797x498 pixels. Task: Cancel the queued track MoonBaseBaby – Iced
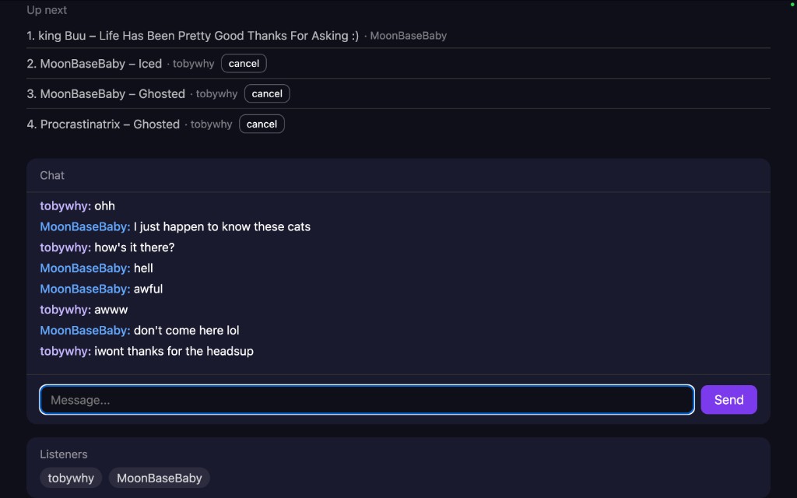click(x=244, y=64)
